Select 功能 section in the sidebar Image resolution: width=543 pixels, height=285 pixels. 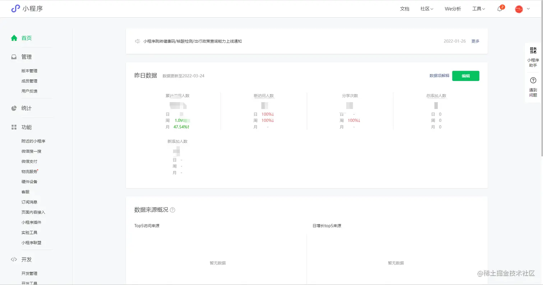(x=27, y=127)
